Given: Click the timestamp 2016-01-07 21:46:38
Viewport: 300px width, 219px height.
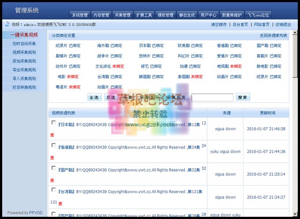Looking at the screenshot, I should (266, 129).
